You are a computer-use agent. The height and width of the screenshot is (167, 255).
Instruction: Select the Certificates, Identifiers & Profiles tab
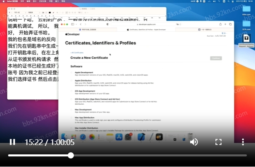(x=146, y=30)
